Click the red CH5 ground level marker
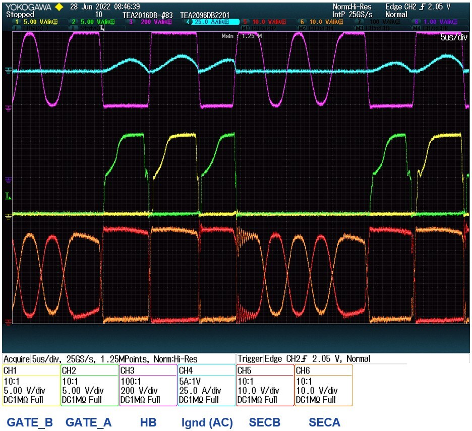This screenshot has height=431, width=472. 8,321
